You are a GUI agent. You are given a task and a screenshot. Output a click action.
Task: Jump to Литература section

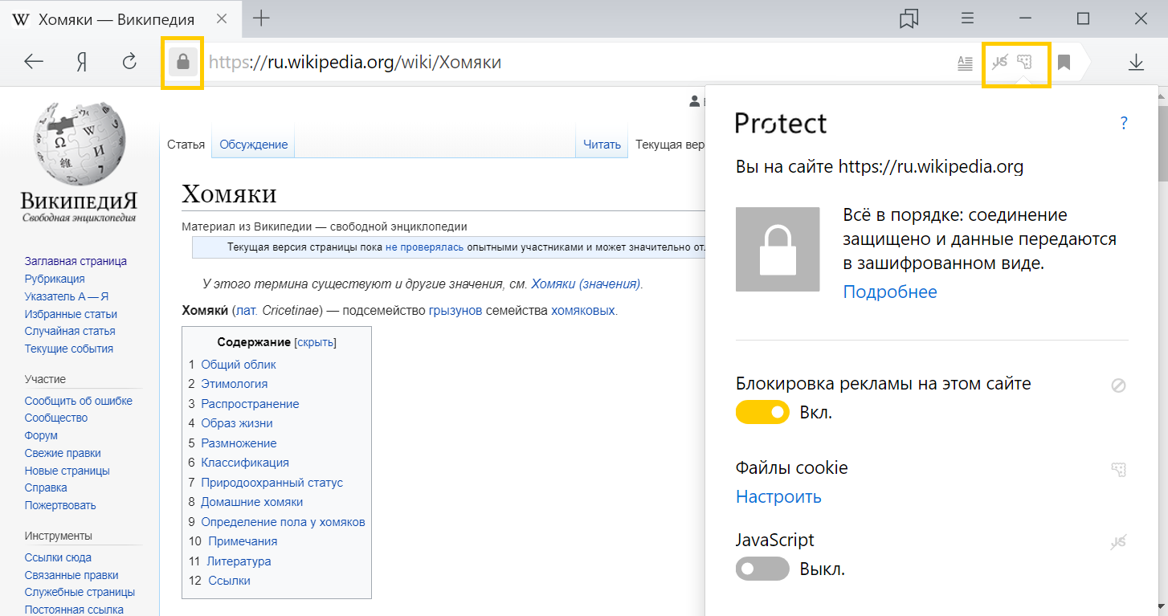coord(239,561)
